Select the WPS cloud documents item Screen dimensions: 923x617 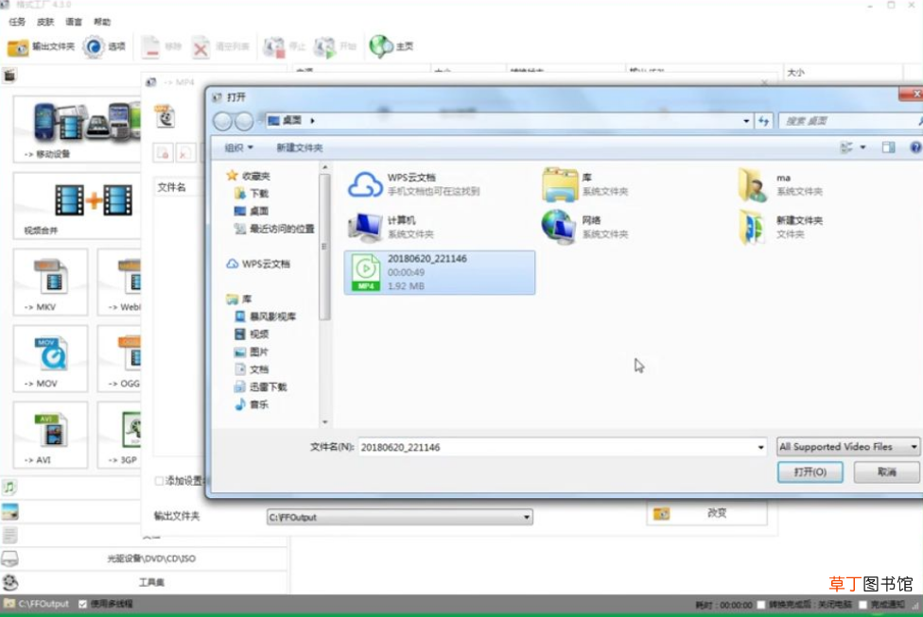point(412,184)
